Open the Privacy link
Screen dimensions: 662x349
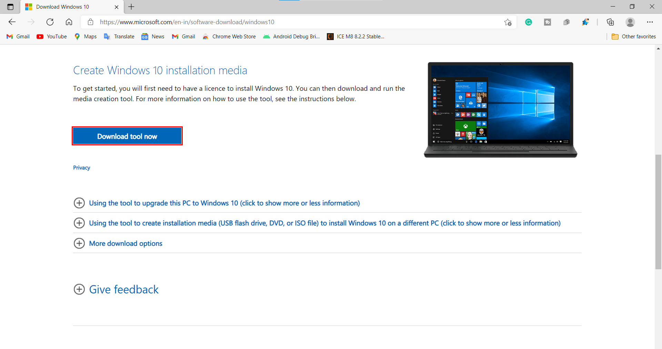(81, 167)
